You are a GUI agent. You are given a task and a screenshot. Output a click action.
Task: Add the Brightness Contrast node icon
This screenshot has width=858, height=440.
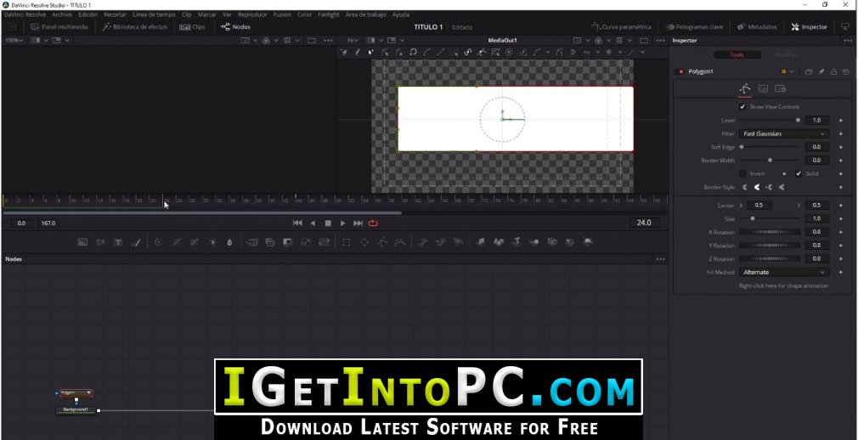point(213,242)
